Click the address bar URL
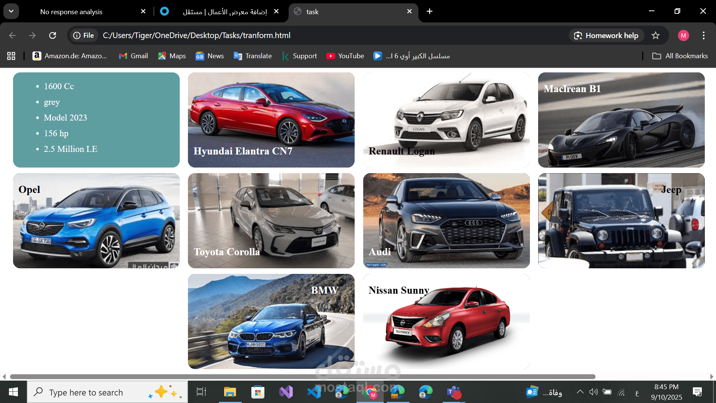 197,35
